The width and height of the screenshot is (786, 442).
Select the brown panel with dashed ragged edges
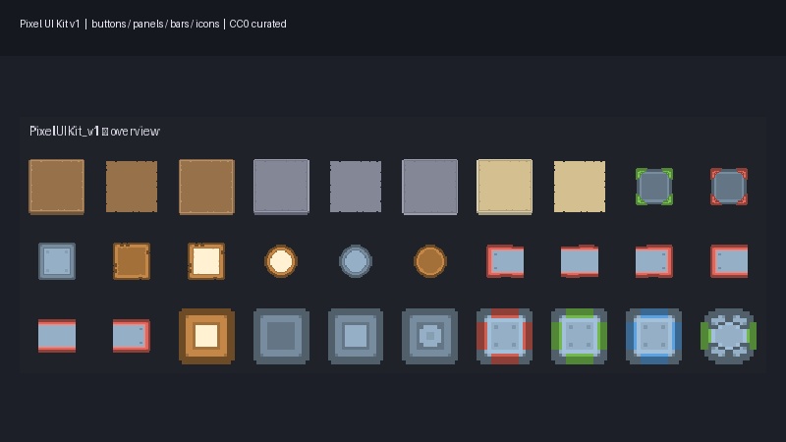pos(132,187)
